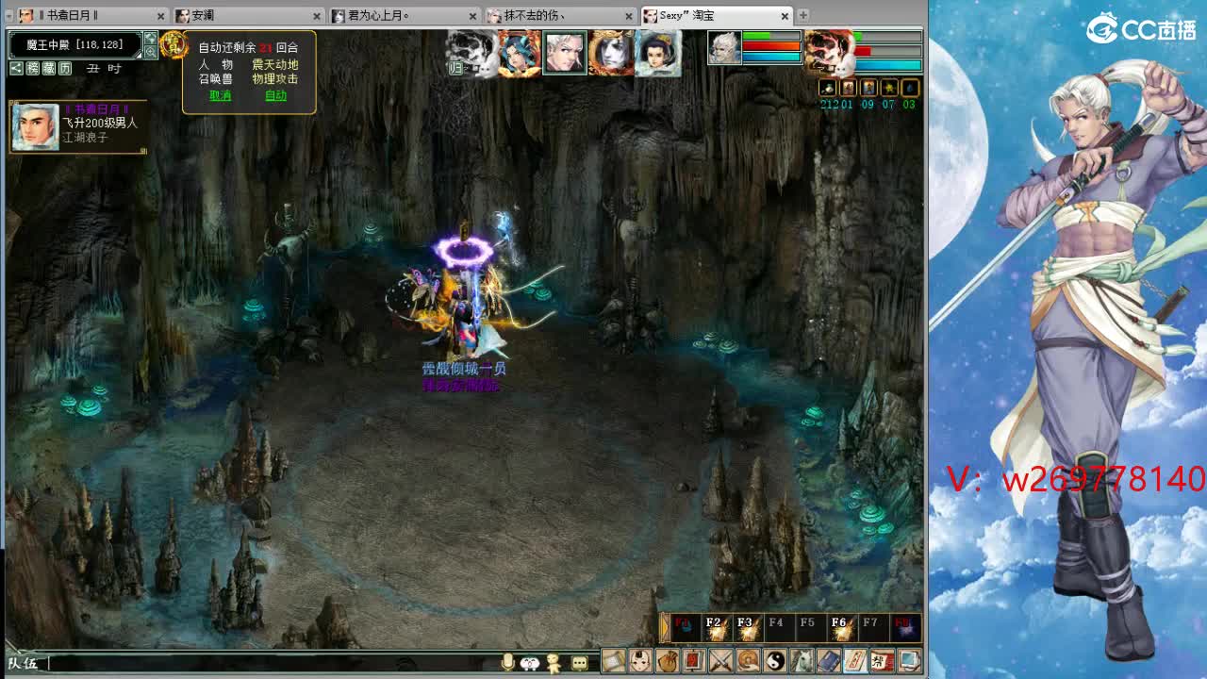The height and width of the screenshot is (679, 1207).
Task: Click the 队伍 chat input field
Action: tap(273, 663)
